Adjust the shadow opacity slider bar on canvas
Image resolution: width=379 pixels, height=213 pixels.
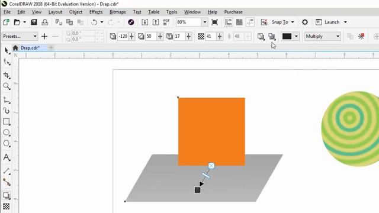205,176
